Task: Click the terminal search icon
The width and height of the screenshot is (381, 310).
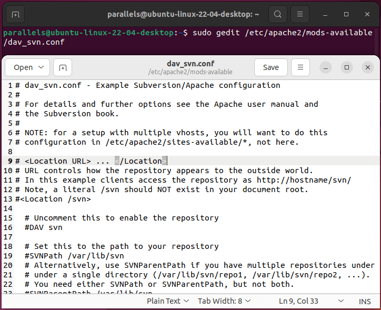Action: pos(277,14)
